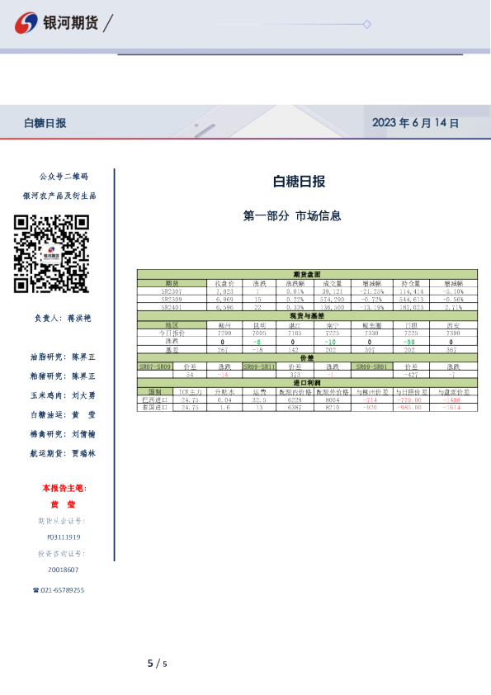Select the quote value 7005
This screenshot has height=695, width=491.
[259, 333]
